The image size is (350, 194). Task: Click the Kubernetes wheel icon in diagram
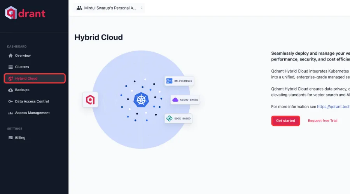(x=141, y=100)
